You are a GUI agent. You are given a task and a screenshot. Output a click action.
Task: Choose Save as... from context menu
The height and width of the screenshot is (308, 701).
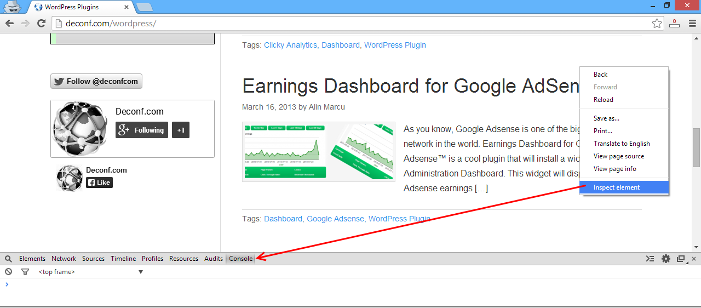pos(624,118)
